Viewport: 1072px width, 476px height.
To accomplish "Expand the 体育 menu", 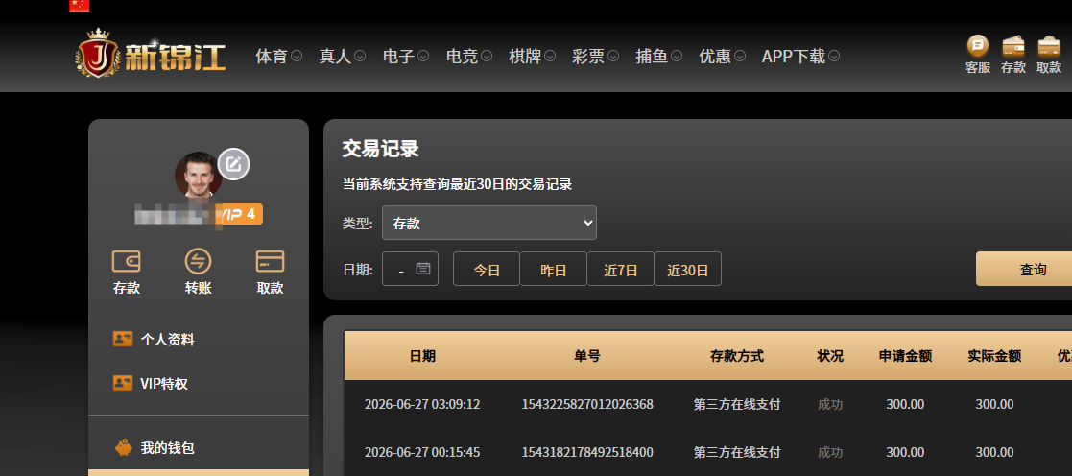I will pyautogui.click(x=279, y=56).
